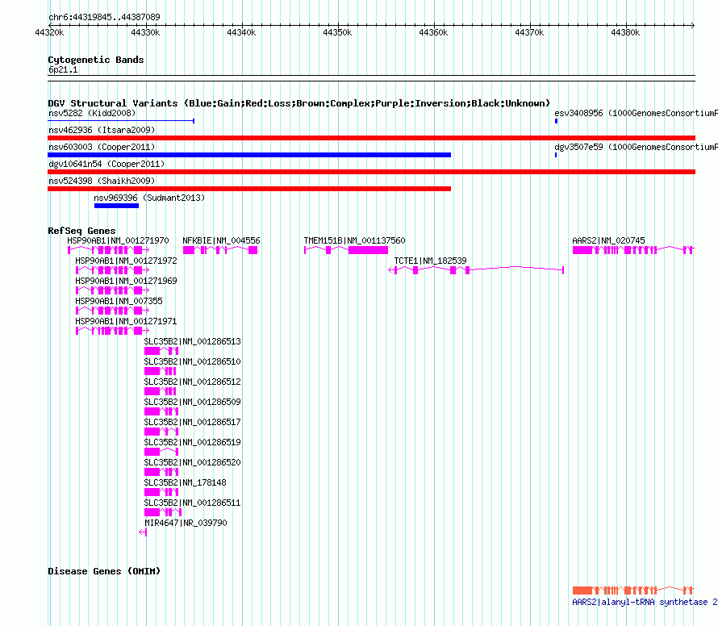Click the SLC35B2|NM_001286511 transcript label
The image size is (718, 626).
click(x=192, y=503)
